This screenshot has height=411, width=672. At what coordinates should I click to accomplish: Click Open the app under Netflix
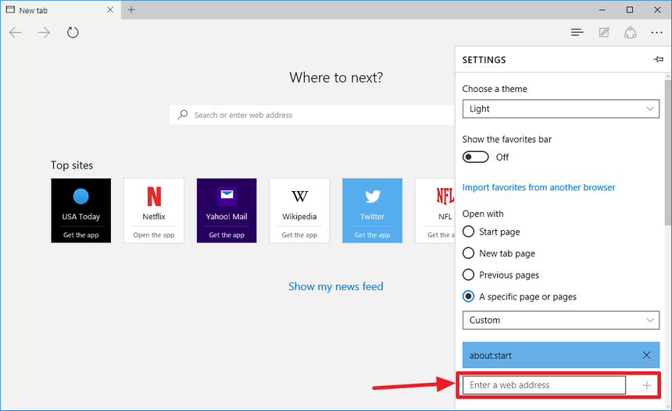pos(154,235)
